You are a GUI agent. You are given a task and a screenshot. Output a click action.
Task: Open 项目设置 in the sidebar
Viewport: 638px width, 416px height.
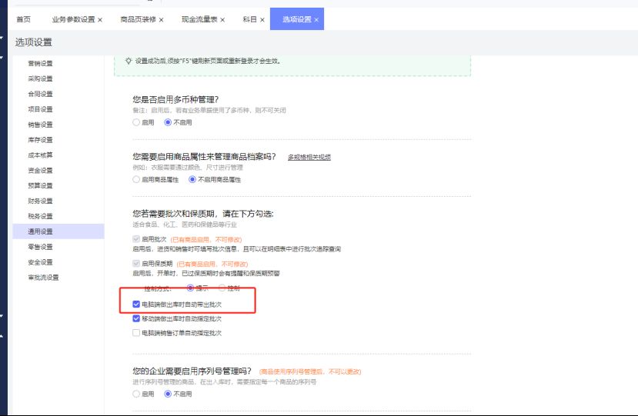point(40,109)
